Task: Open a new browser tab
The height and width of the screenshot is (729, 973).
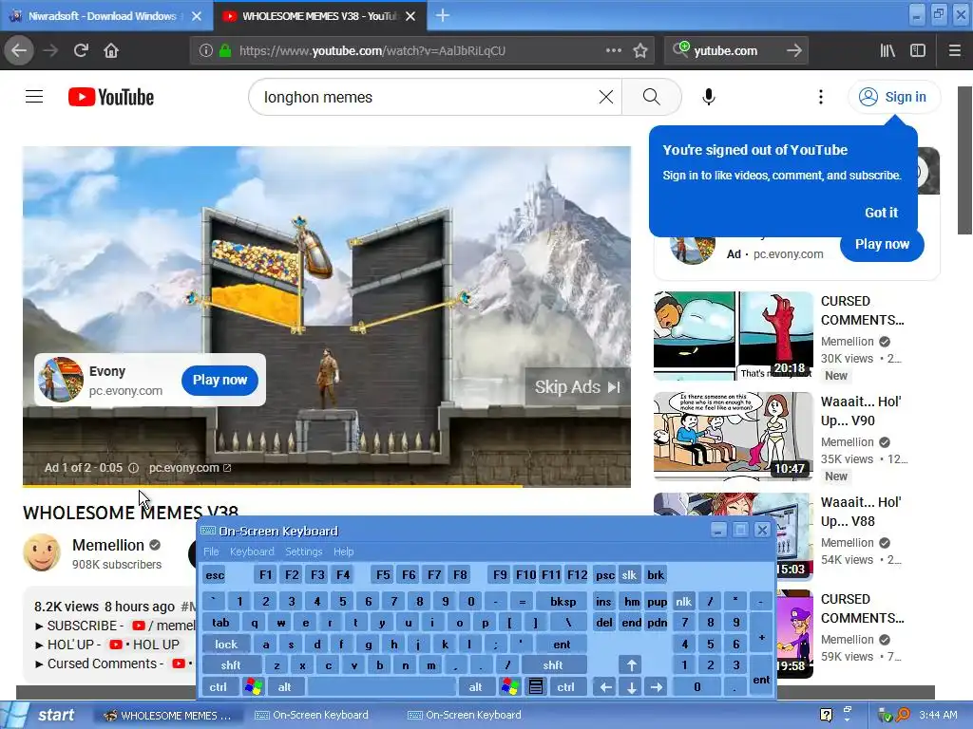Action: point(443,15)
